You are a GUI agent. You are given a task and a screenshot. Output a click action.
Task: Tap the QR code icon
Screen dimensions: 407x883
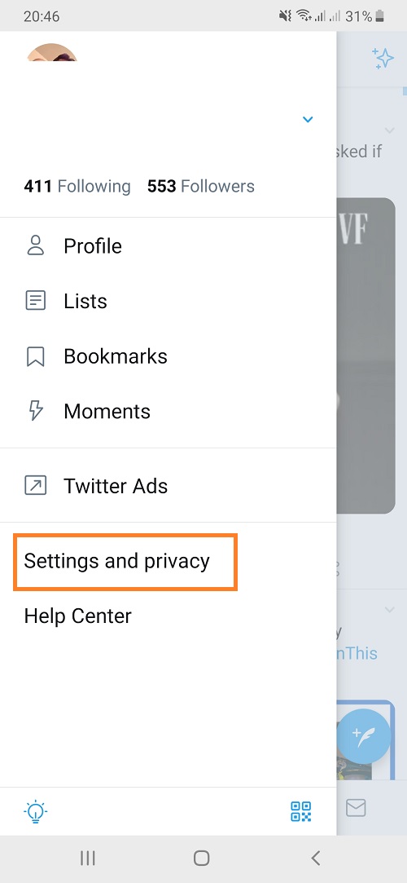pos(300,811)
